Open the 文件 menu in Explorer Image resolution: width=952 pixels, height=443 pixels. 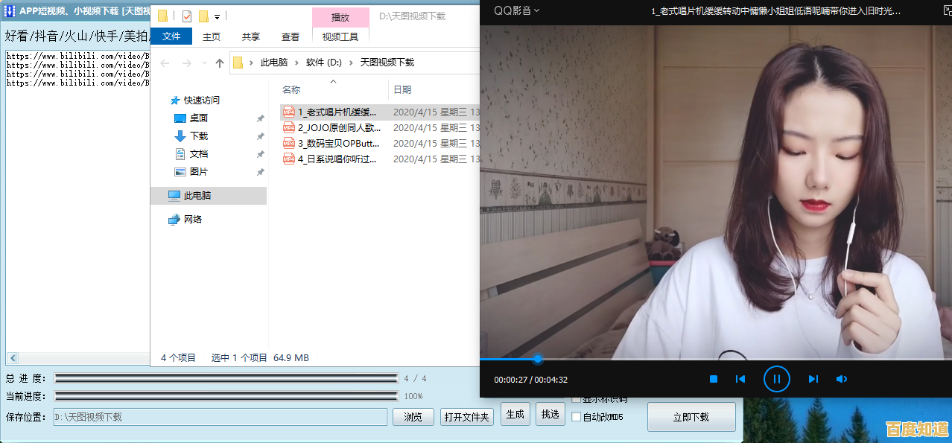pos(171,36)
